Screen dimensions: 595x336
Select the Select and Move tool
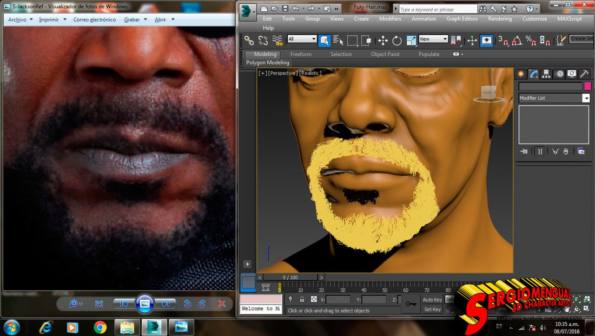383,41
